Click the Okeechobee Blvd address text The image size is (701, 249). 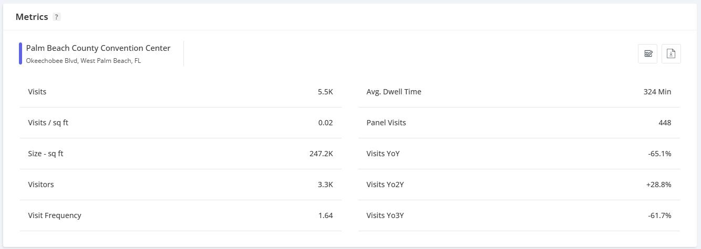tap(83, 61)
